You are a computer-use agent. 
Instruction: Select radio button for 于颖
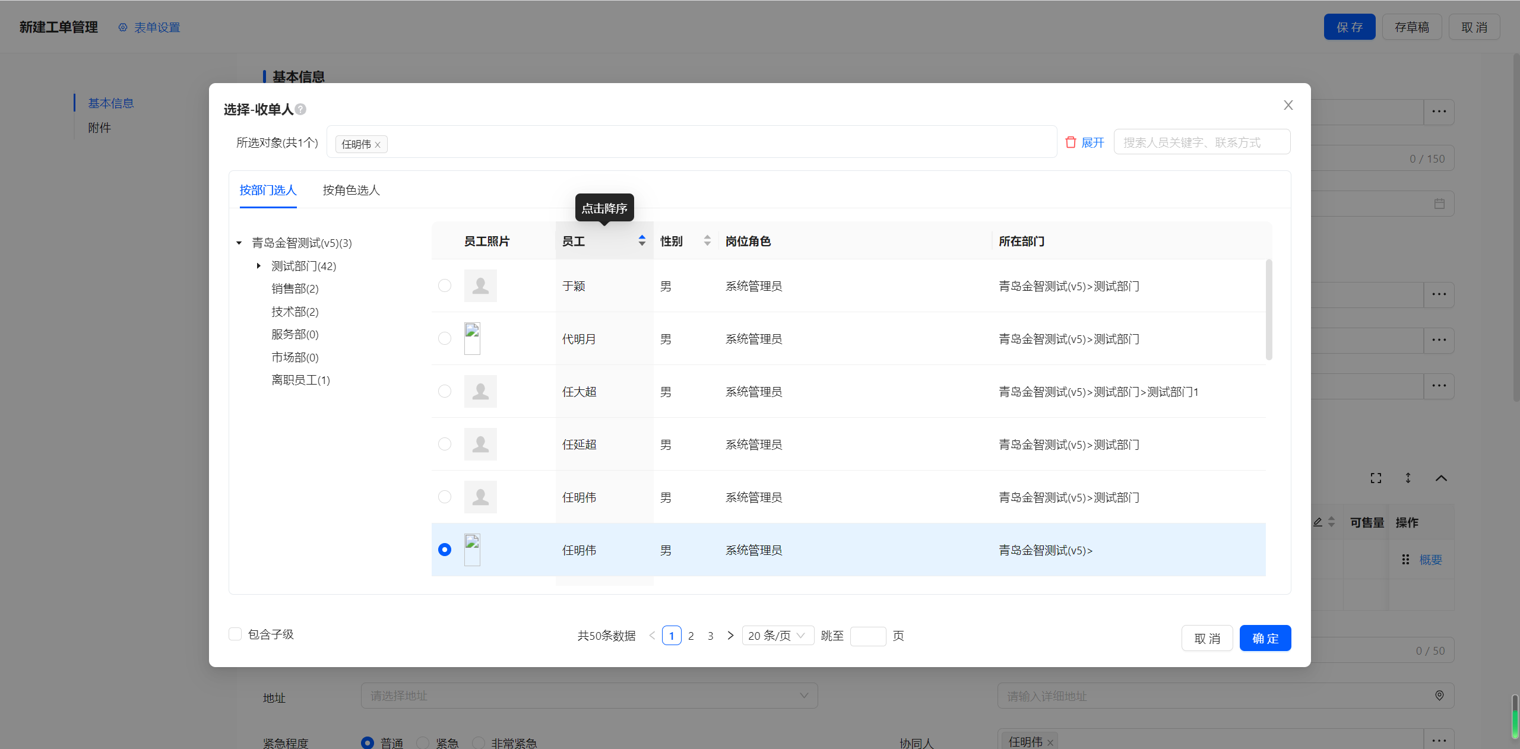(445, 285)
